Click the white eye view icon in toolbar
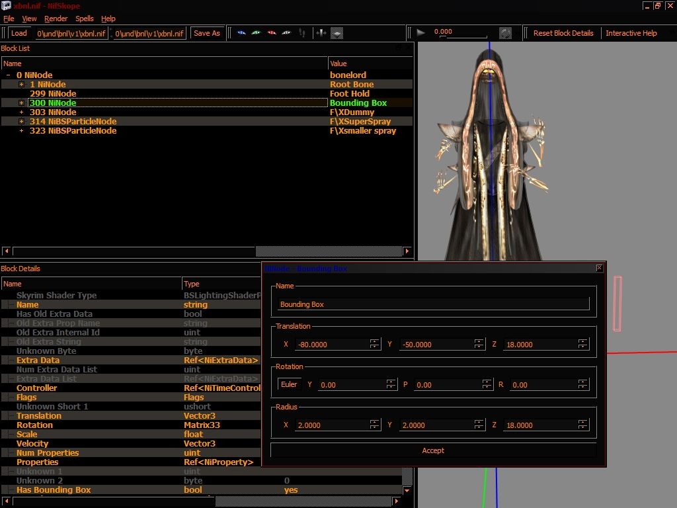 click(x=286, y=33)
